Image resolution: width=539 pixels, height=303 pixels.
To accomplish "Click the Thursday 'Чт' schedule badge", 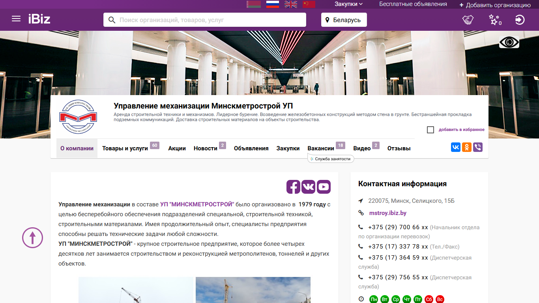I will 407,299.
